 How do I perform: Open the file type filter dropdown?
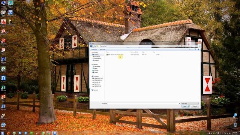(190, 103)
